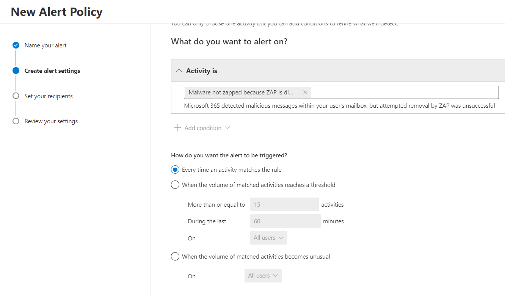Go to Set your recipients step
The image size is (505, 295).
click(x=49, y=96)
